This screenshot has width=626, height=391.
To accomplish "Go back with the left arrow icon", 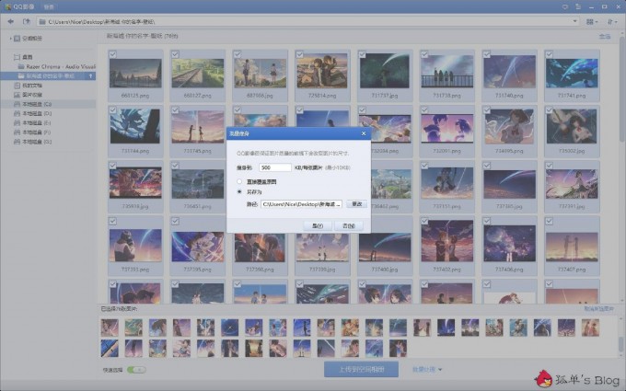I will (11, 21).
